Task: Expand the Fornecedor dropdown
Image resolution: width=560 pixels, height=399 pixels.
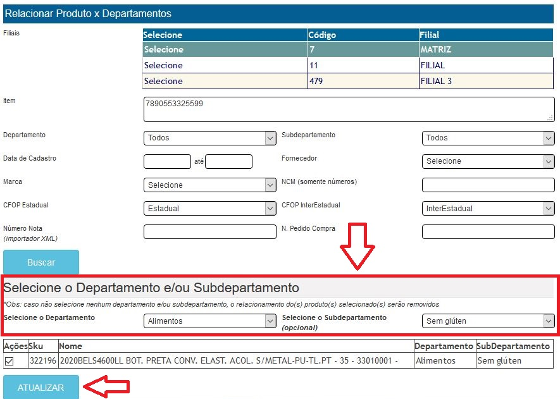Action: pos(488,161)
